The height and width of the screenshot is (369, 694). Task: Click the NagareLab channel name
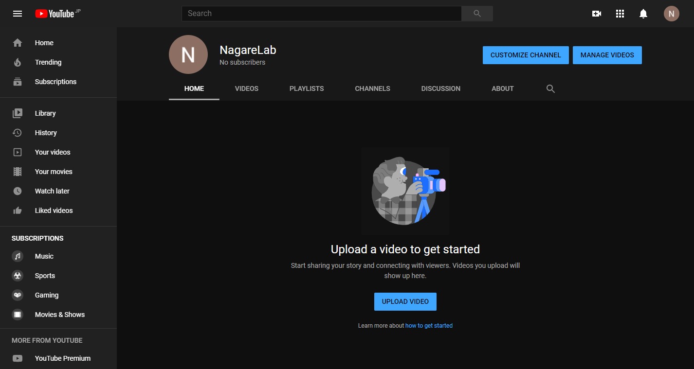248,50
